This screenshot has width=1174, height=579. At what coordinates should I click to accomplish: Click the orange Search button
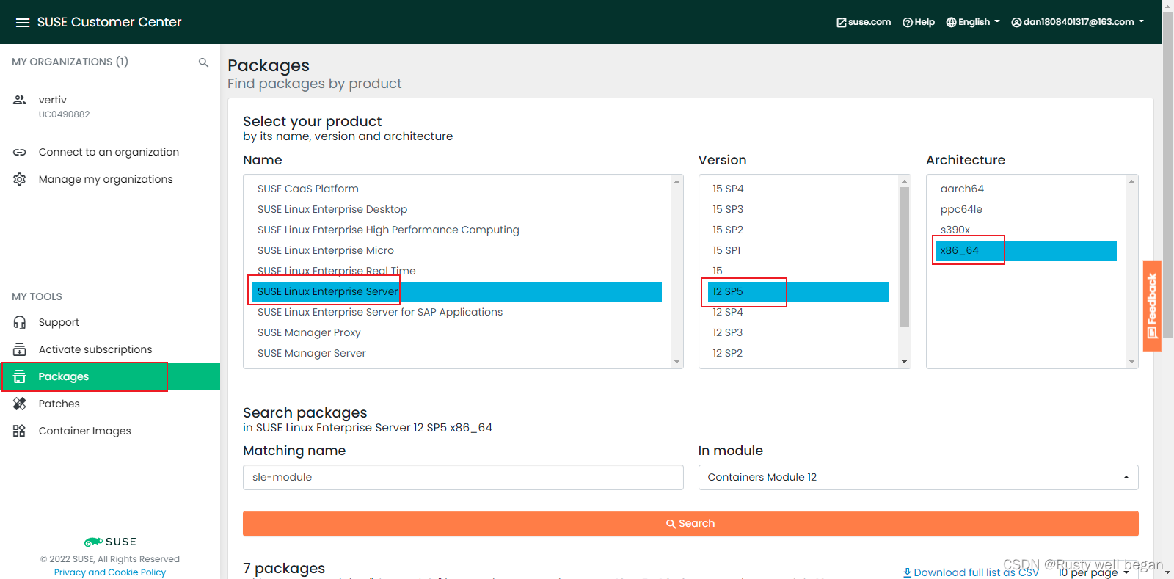tap(690, 523)
